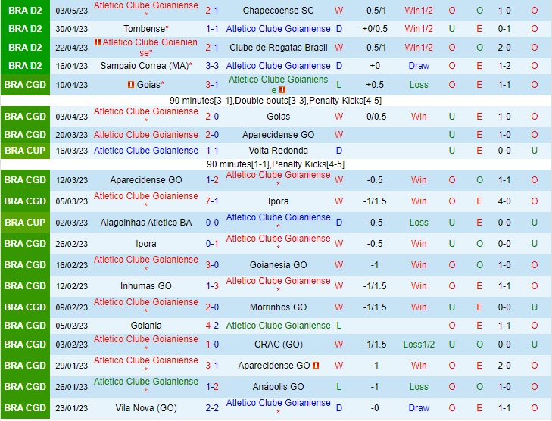Click the 2-2 score versus Vila Nova (GO)
The height and width of the screenshot is (421, 552).
point(212,408)
